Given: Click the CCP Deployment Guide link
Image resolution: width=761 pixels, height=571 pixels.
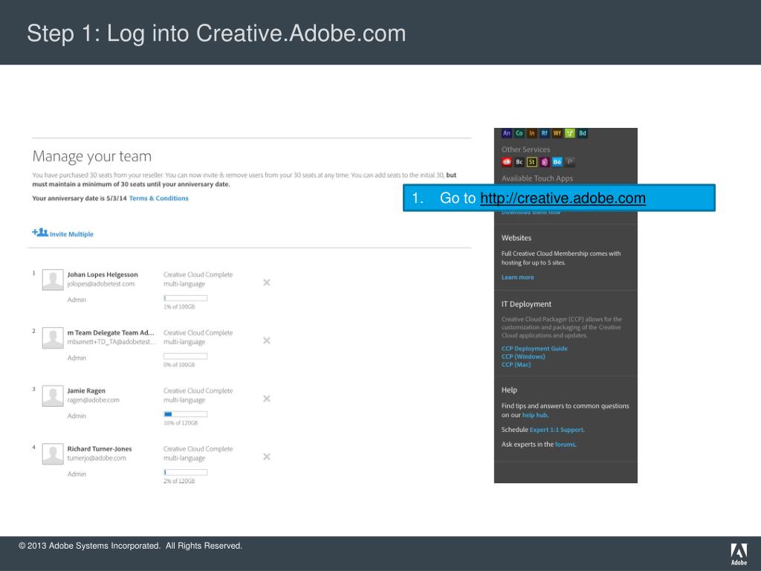Looking at the screenshot, I should click(x=534, y=349).
